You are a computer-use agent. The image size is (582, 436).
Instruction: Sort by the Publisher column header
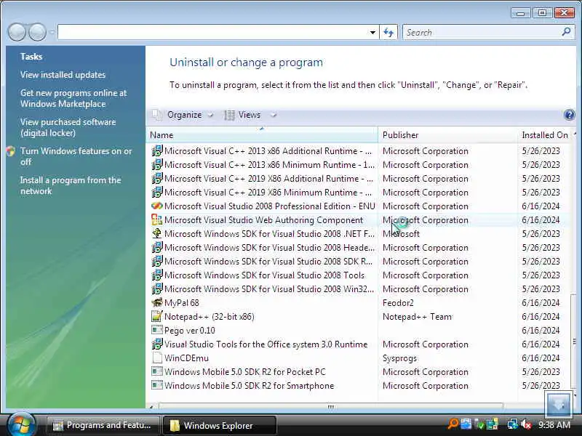(447, 135)
